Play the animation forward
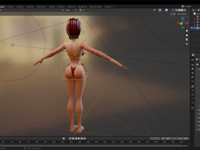This screenshot has width=200, height=150. 79,138
